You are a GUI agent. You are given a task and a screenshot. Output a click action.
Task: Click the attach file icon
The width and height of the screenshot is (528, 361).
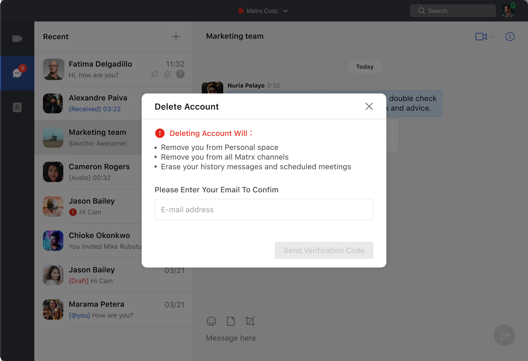coord(230,321)
